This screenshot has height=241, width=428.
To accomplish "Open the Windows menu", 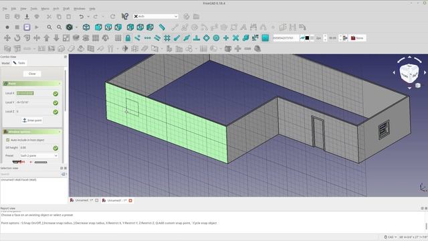I will 80,9.
